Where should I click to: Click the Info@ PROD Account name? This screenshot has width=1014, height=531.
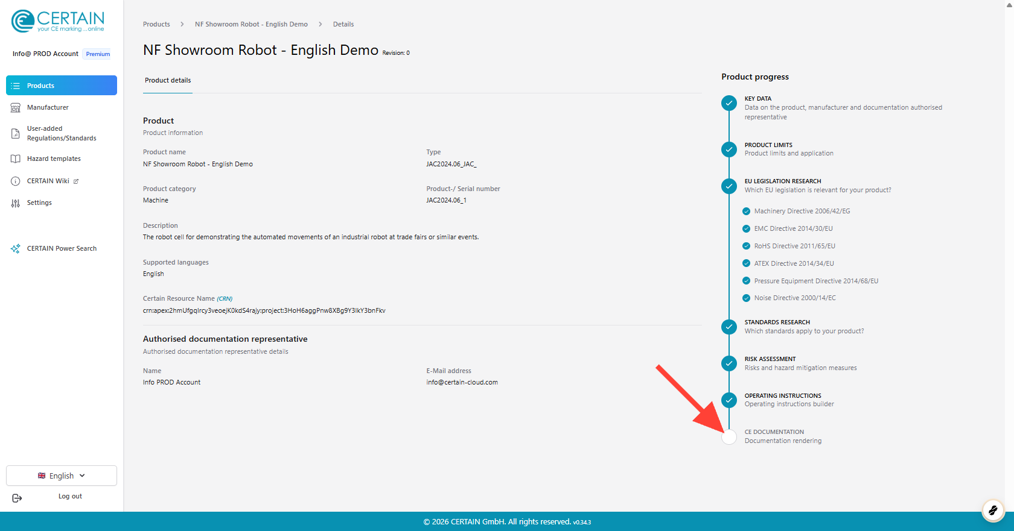point(45,54)
